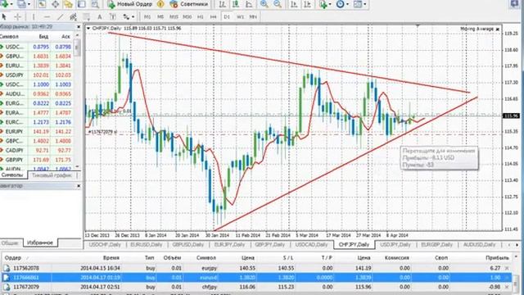The height and width of the screenshot is (295, 524).
Task: Set chart timeframe to M30
Action: [187, 16]
